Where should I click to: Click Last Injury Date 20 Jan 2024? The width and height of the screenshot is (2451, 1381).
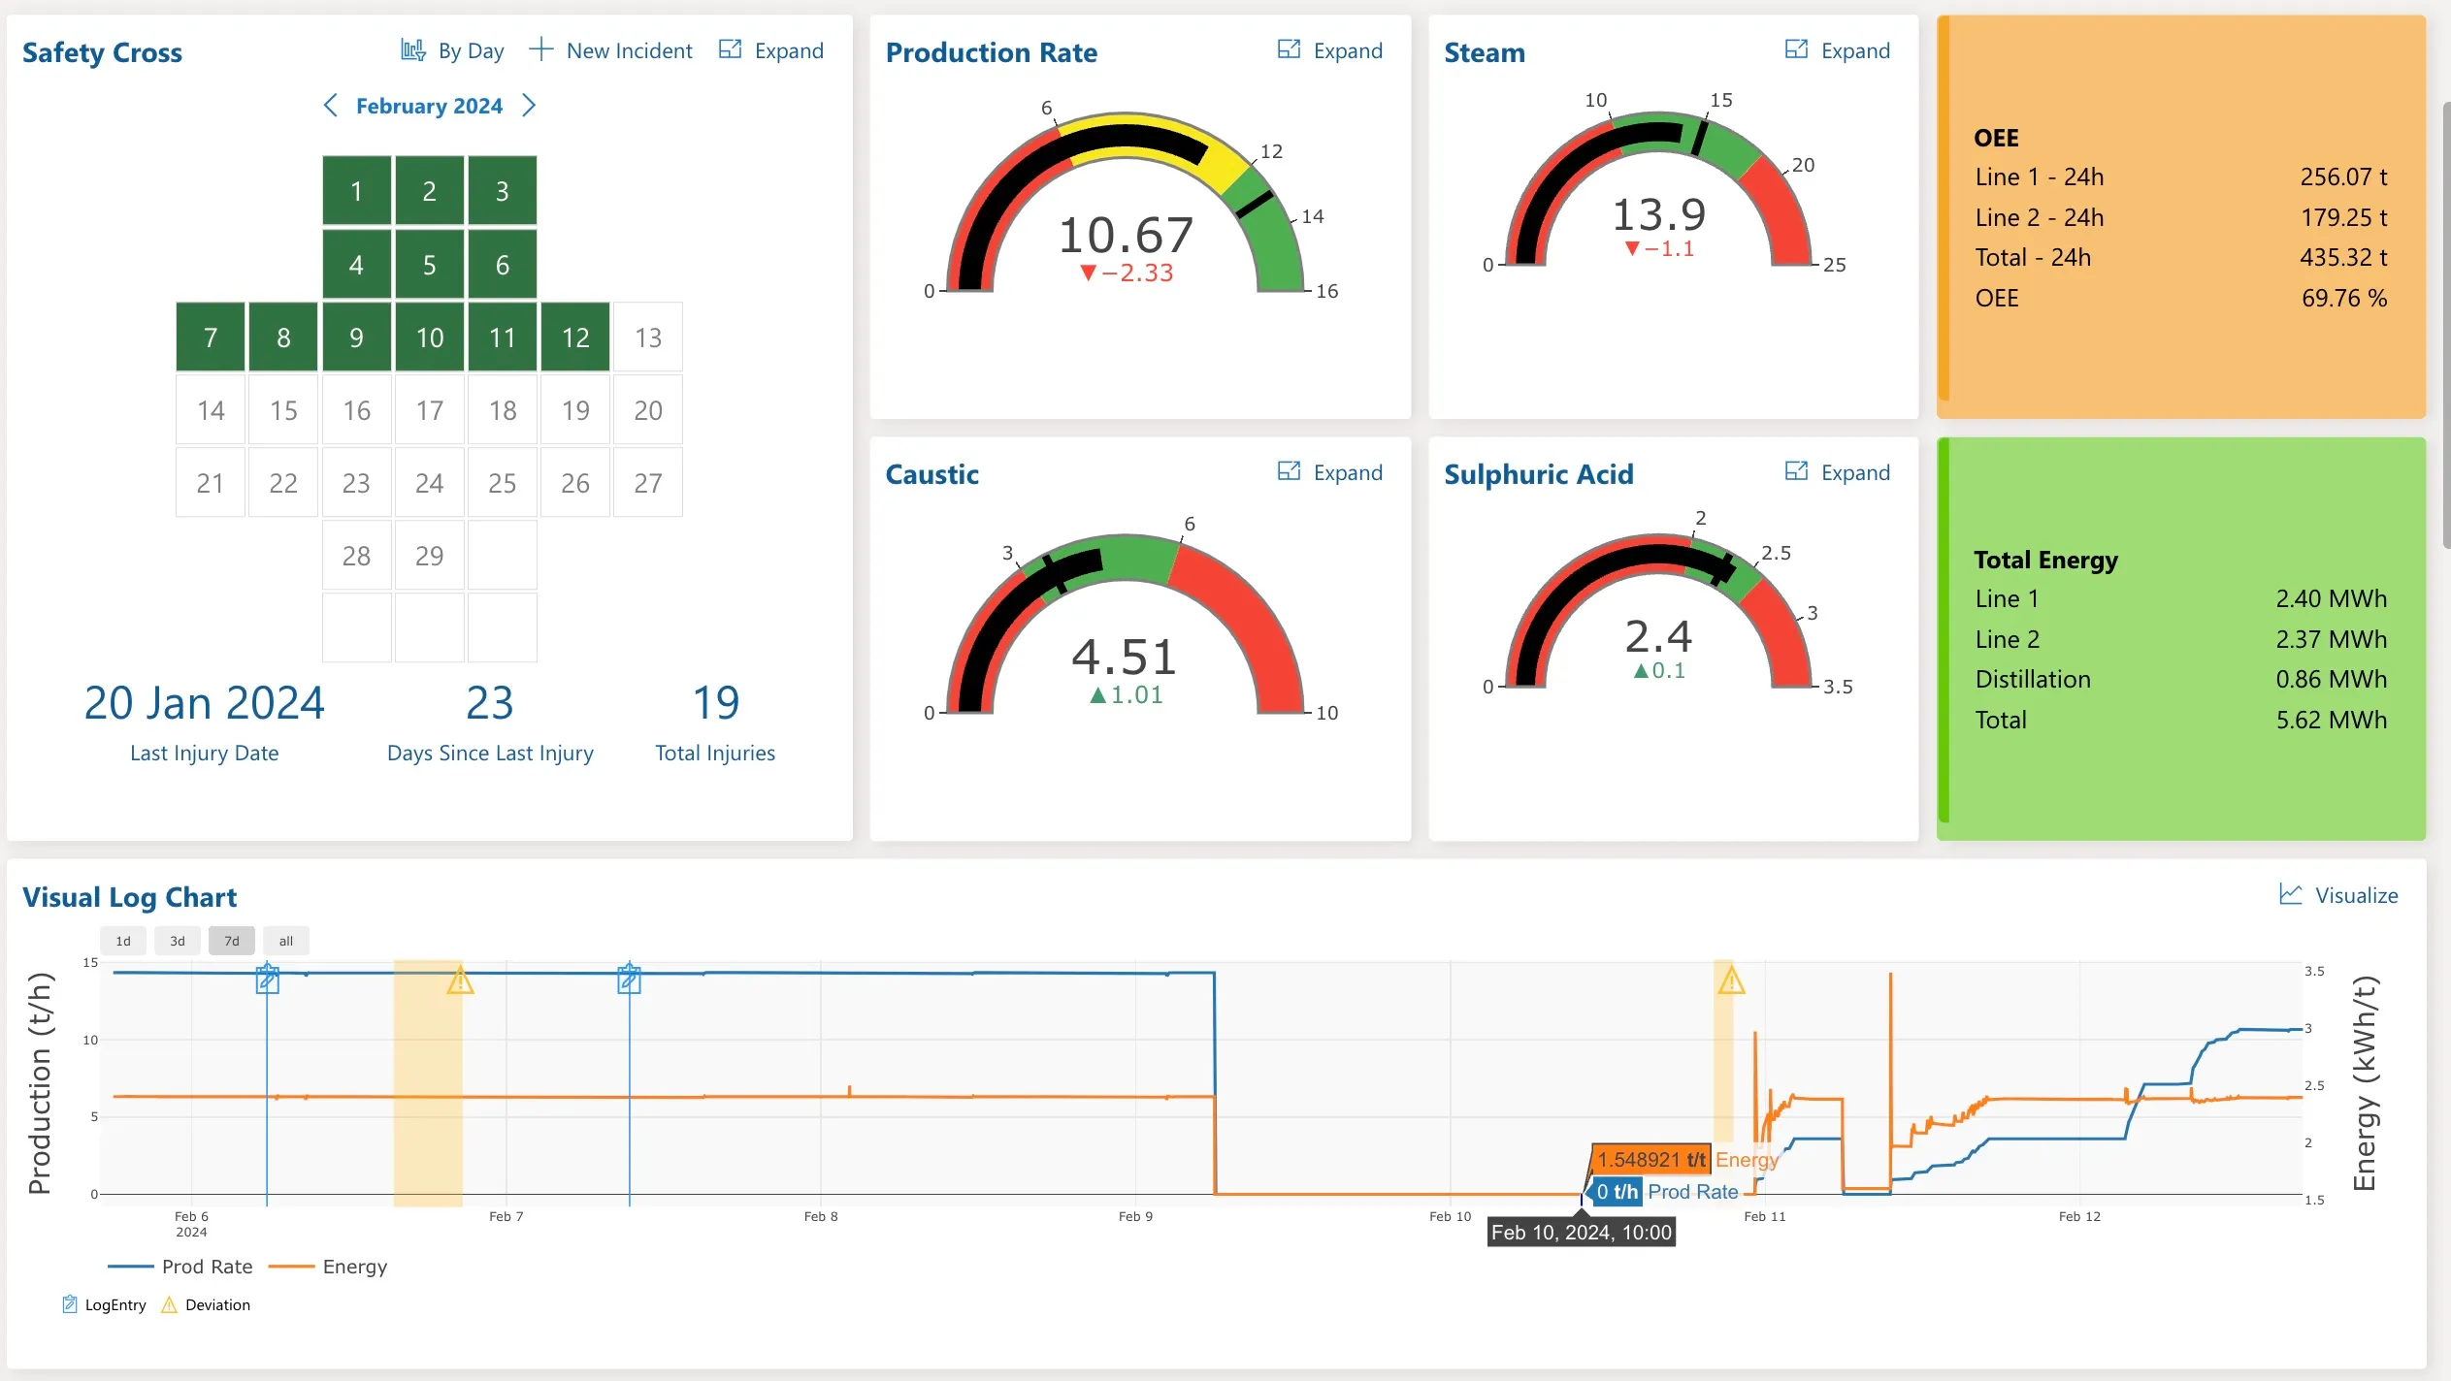pyautogui.click(x=204, y=703)
